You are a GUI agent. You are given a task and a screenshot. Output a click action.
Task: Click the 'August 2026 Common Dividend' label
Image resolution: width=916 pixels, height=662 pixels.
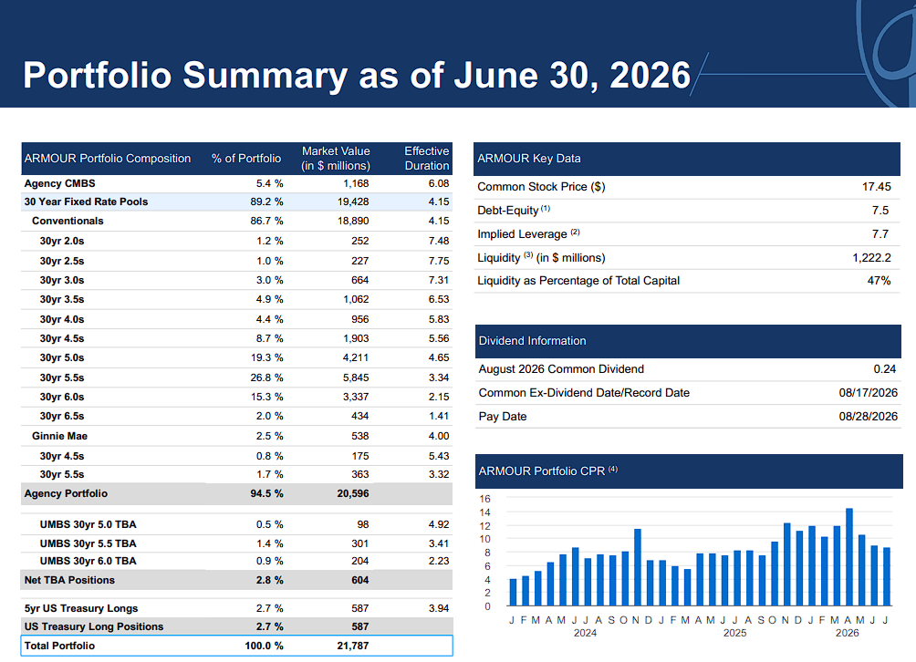coord(561,369)
